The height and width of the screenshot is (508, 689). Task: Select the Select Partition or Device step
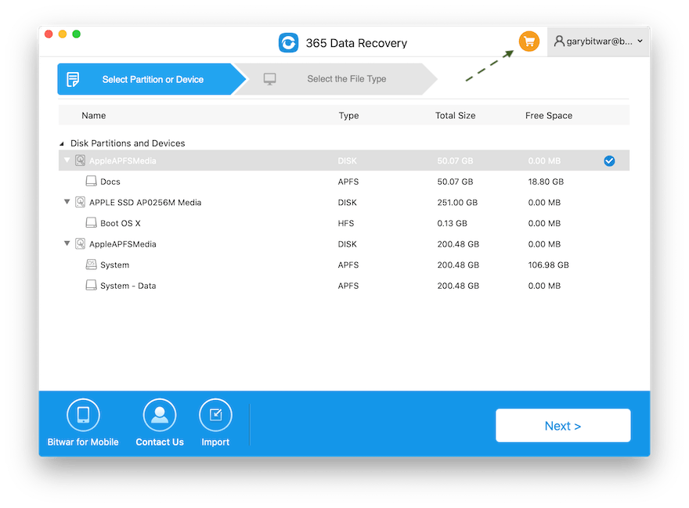coord(152,79)
